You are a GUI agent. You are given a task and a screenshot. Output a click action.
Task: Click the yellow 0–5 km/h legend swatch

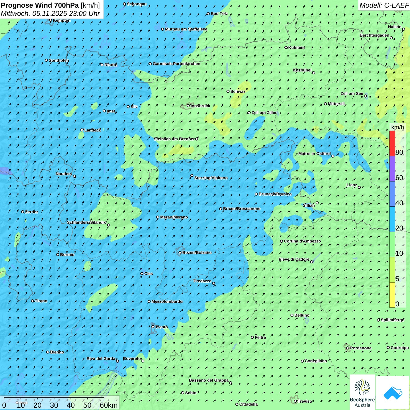point(392,295)
